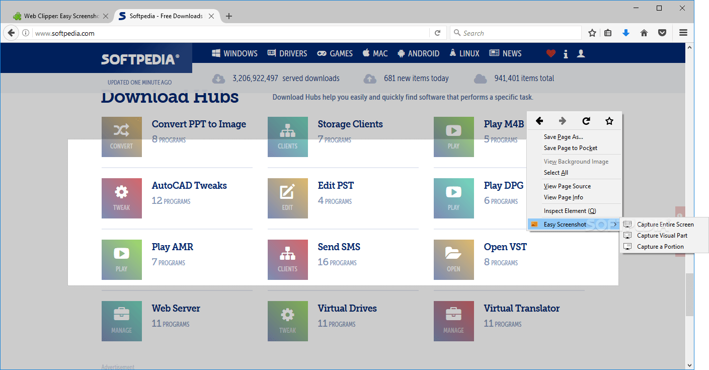Click the Storage Clients tile icon
Screen dimensions: 709x370
[288, 137]
